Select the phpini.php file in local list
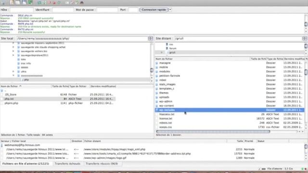Screen dimensions: 308x173 [x=58, y=103]
